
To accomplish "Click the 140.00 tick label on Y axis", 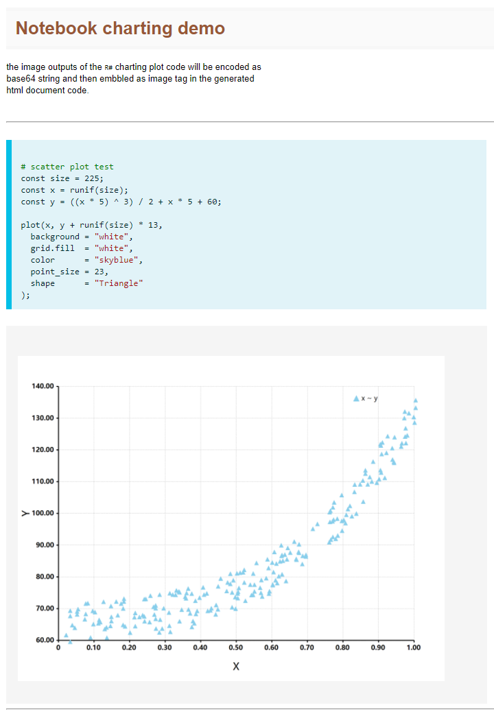I will [x=43, y=386].
